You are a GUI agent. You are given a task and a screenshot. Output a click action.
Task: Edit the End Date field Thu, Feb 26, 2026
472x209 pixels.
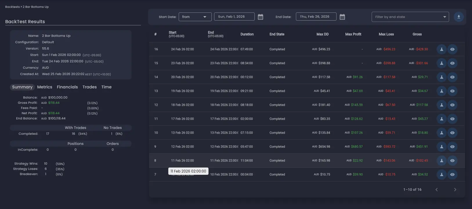(316, 17)
